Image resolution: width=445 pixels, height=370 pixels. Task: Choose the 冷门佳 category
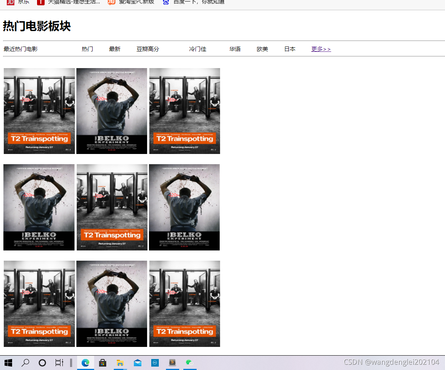coord(198,49)
